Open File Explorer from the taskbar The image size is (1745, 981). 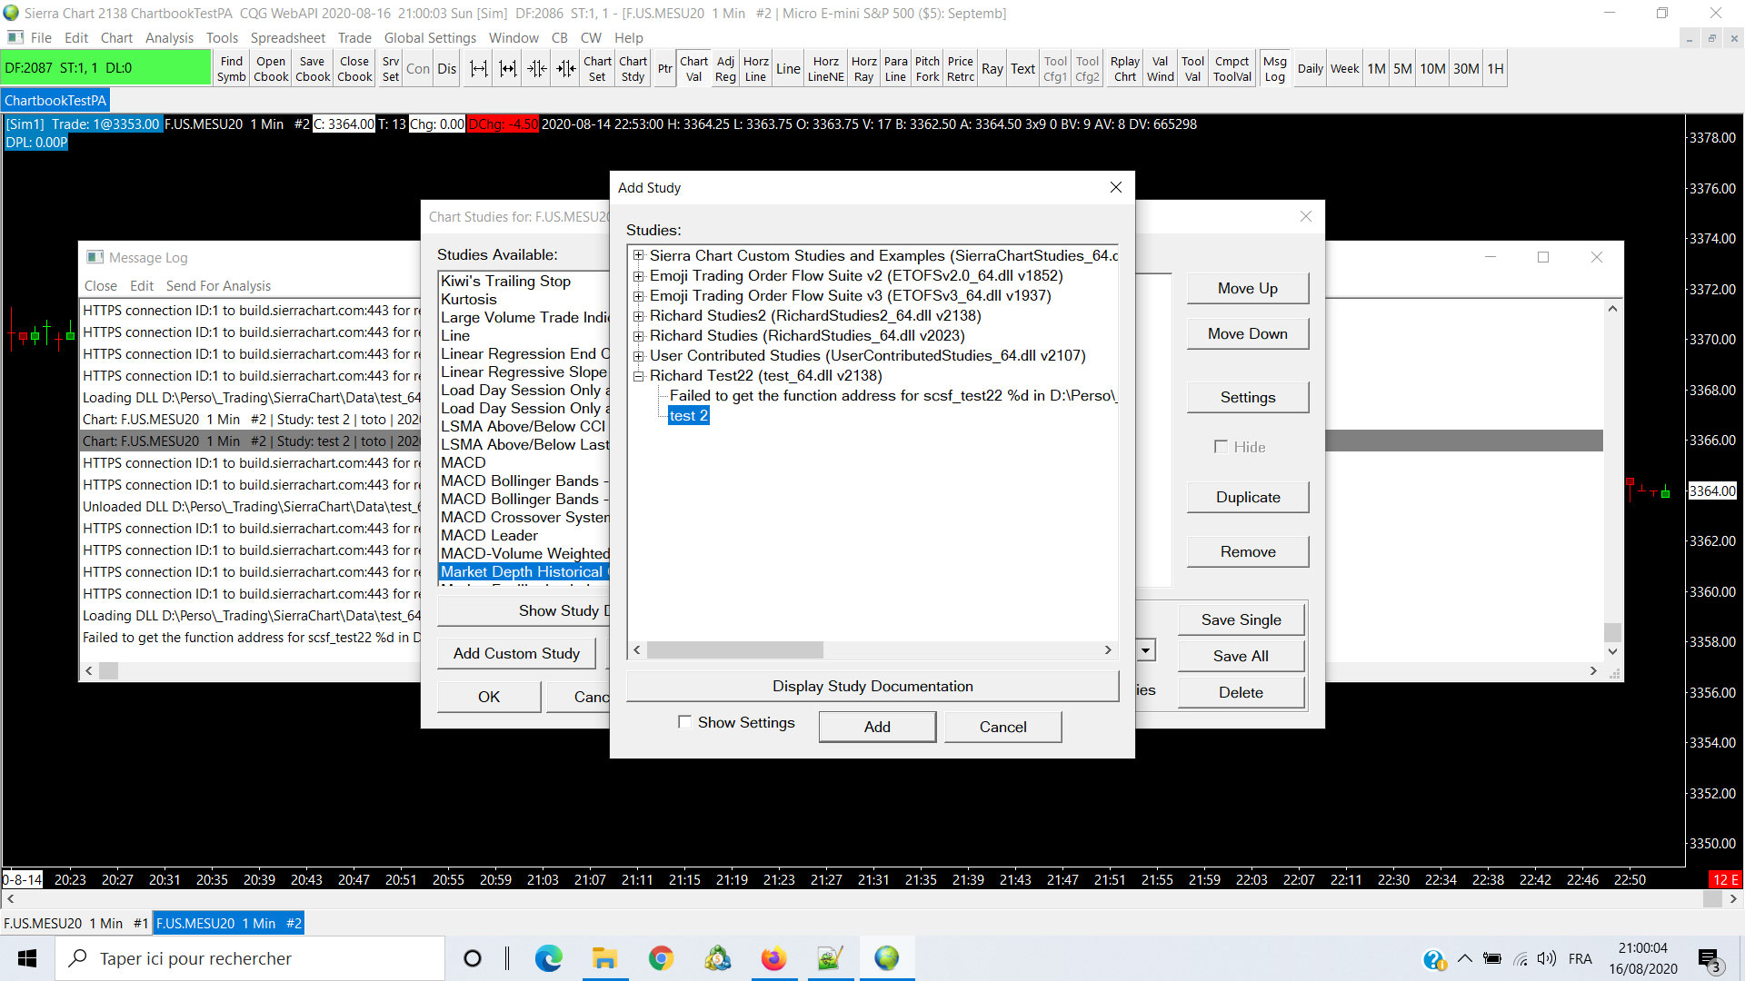(604, 958)
